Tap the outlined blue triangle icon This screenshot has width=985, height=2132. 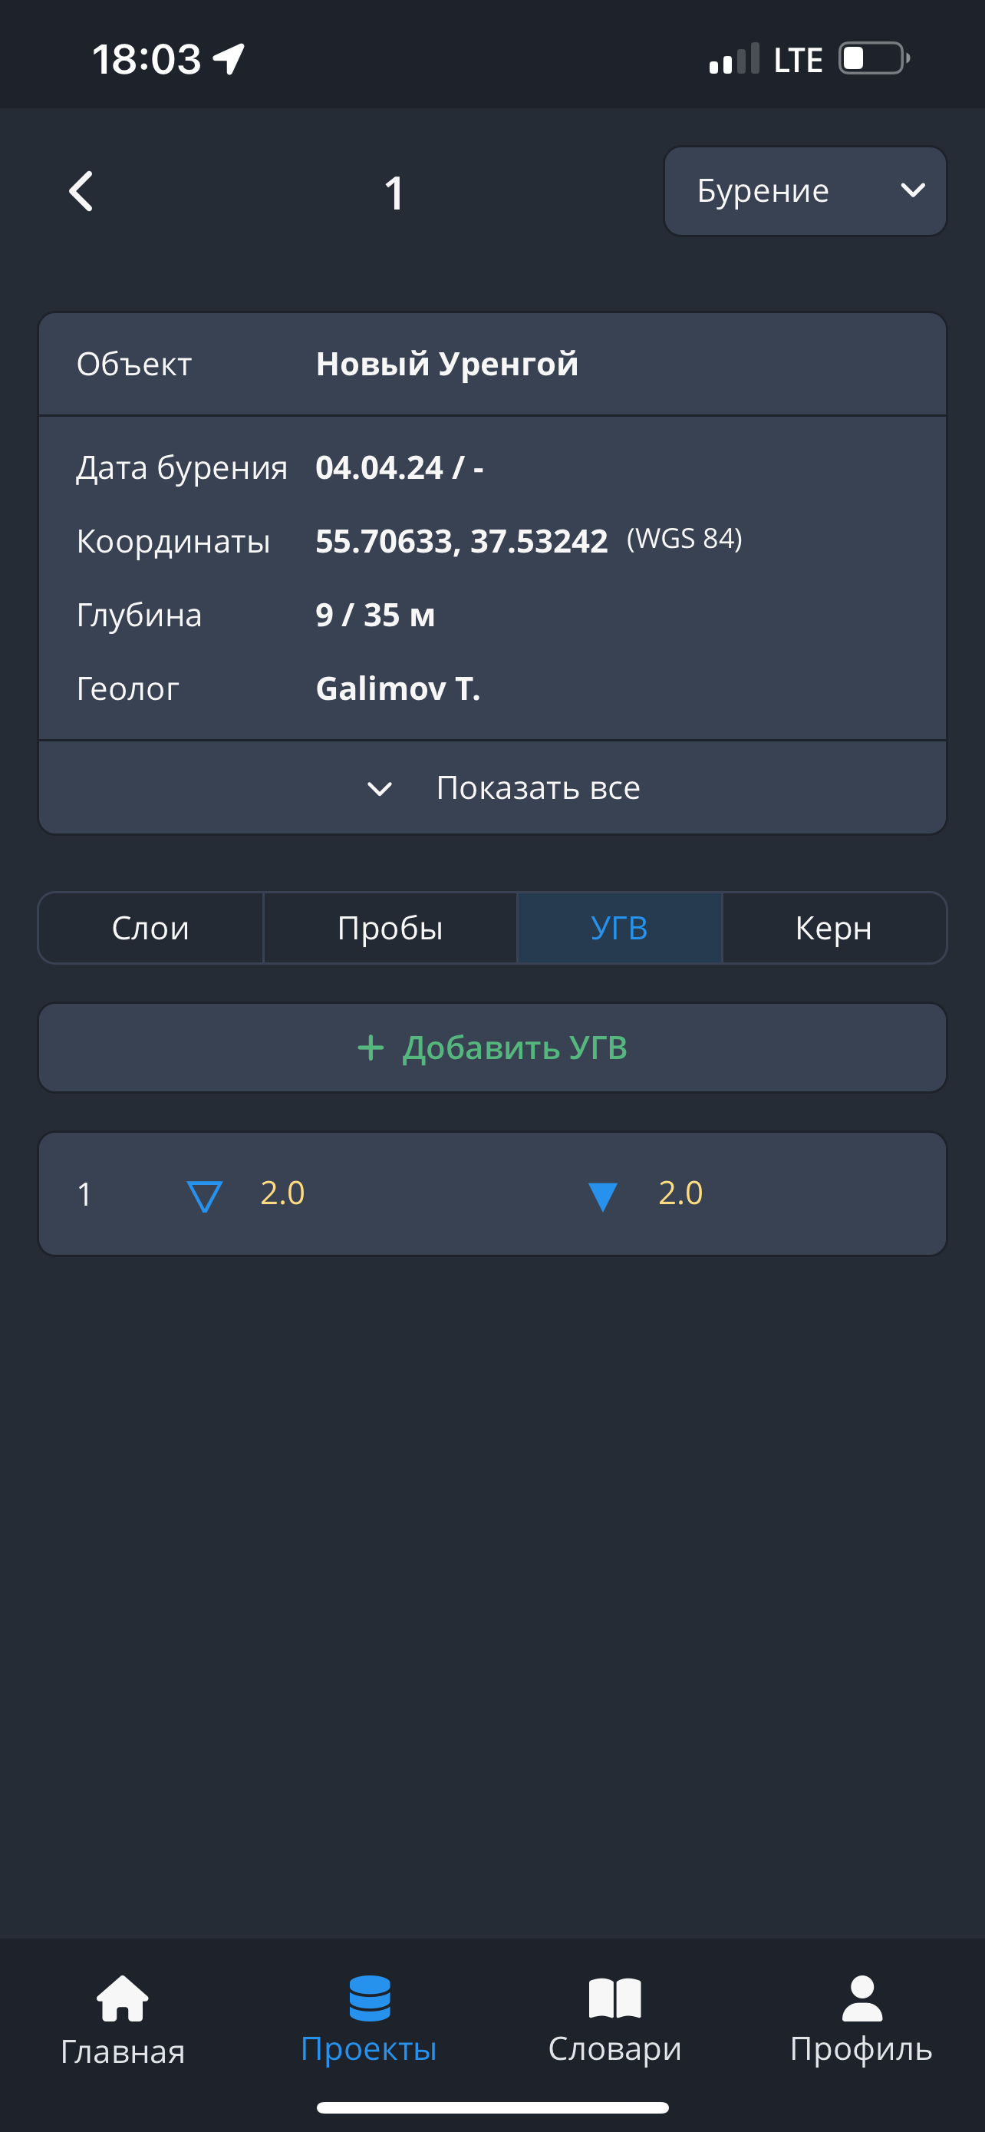204,1196
